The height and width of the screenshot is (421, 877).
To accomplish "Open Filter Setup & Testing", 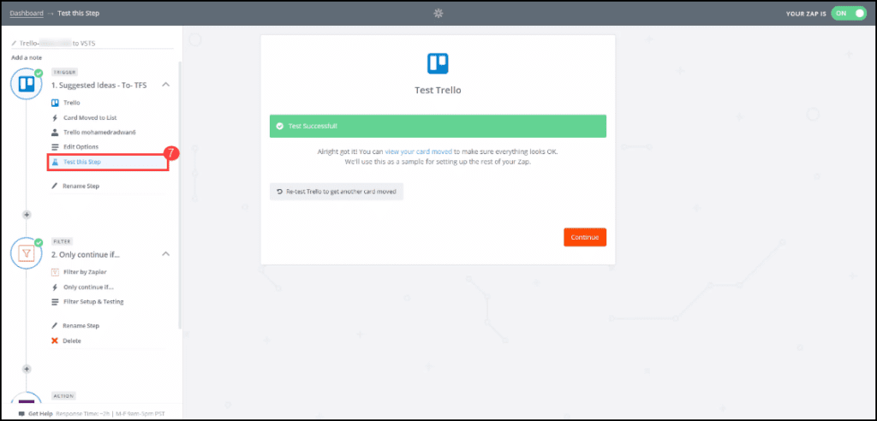I will pyautogui.click(x=93, y=301).
